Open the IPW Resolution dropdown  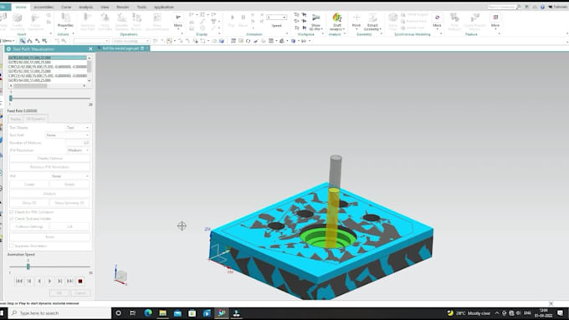78,150
